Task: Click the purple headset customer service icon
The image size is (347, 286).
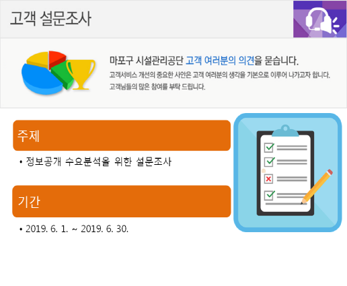Action: click(x=319, y=19)
